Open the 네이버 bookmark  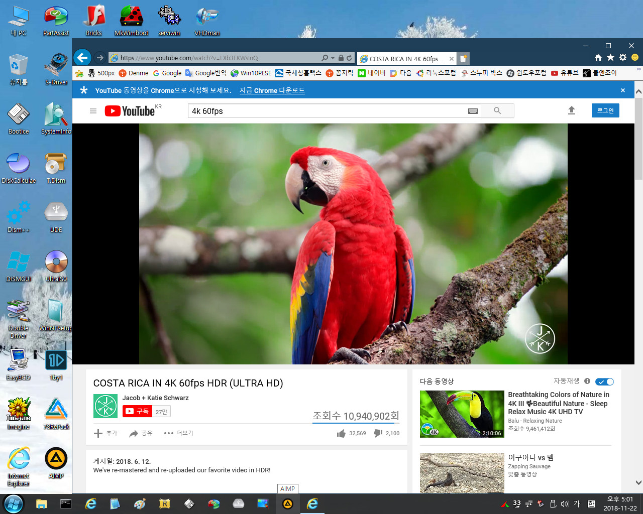(x=372, y=73)
